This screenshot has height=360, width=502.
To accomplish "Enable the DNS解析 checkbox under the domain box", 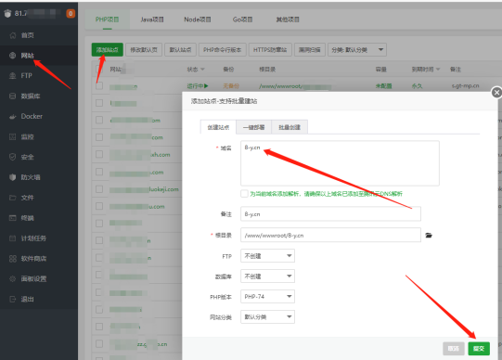I will coord(244,194).
